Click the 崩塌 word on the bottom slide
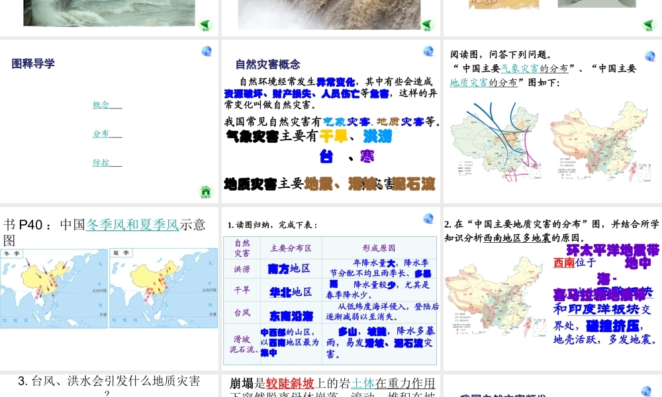 coord(242,383)
